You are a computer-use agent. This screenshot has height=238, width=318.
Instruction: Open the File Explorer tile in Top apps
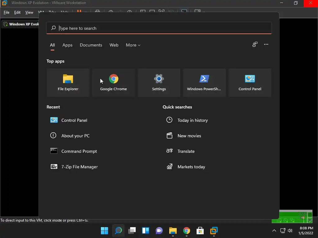click(x=68, y=82)
